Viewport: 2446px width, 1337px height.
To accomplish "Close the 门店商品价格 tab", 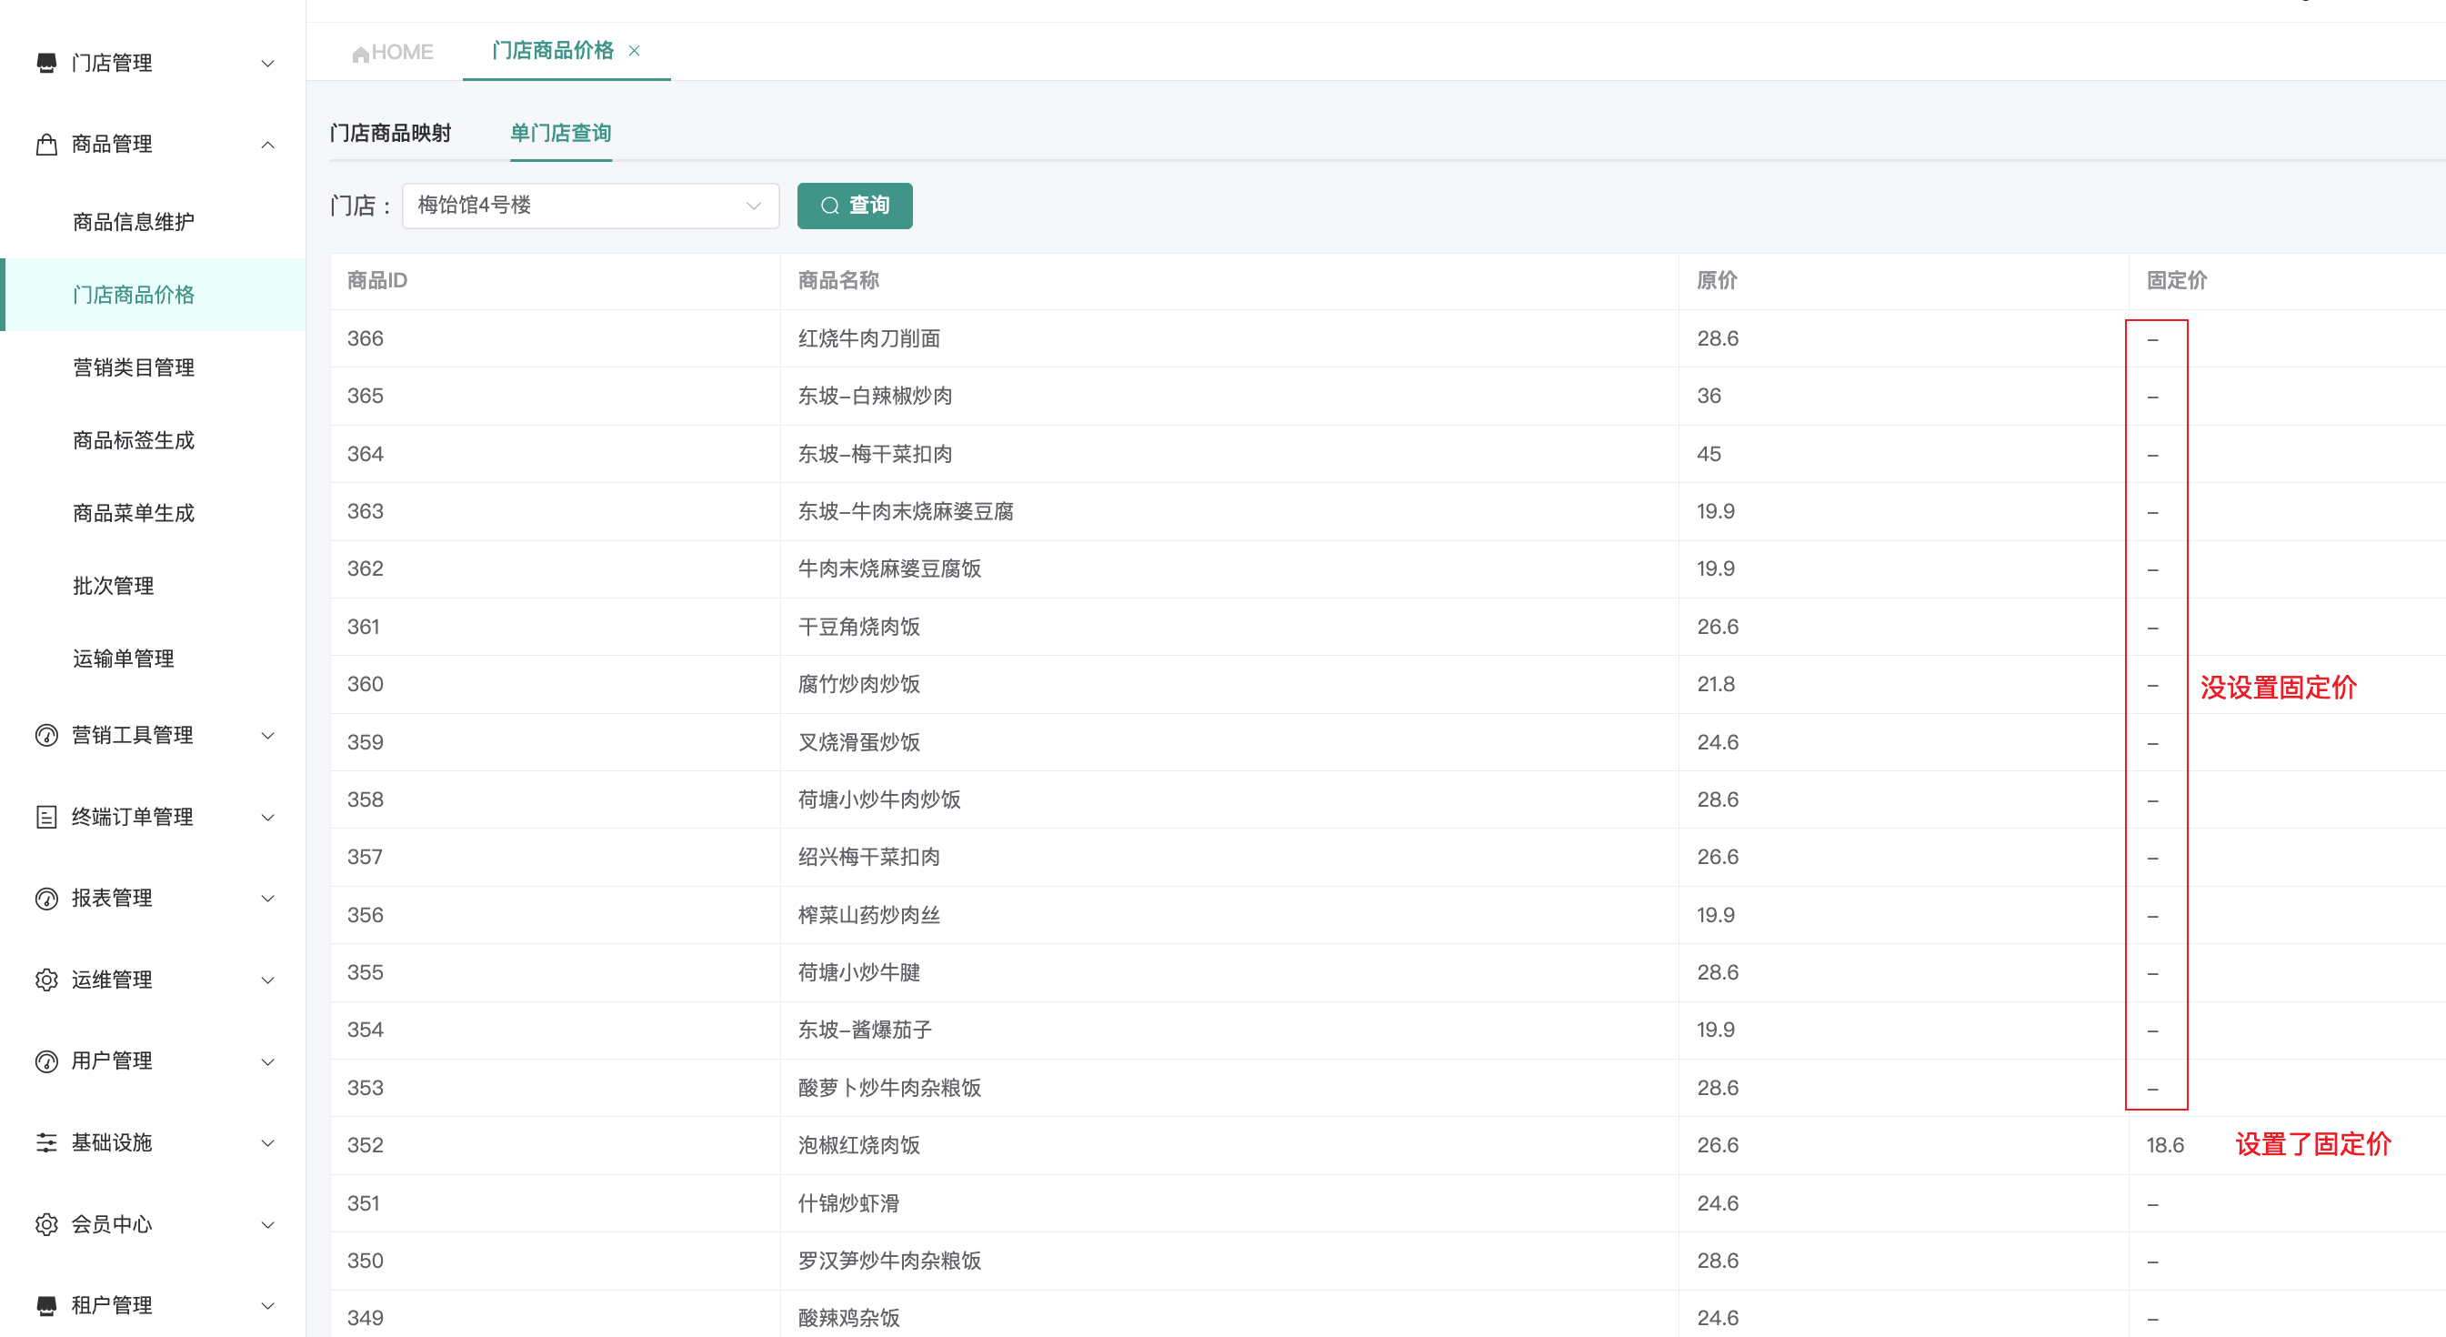I will (x=635, y=50).
